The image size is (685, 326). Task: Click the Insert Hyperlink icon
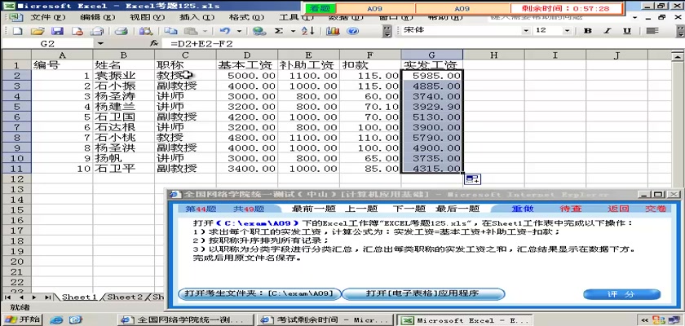(x=259, y=31)
